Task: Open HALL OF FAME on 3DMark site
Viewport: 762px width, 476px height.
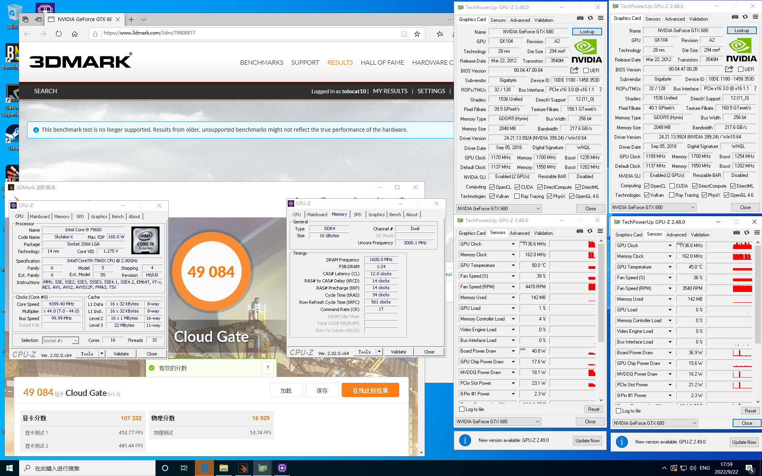Action: 382,63
